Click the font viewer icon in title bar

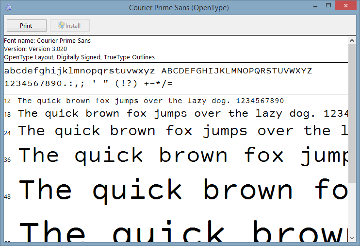click(9, 7)
